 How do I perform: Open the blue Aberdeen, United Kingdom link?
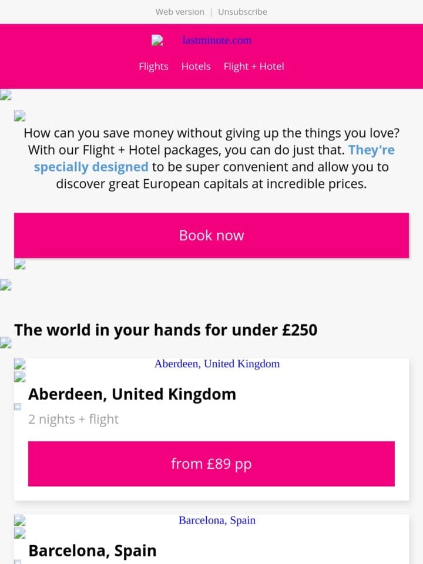[217, 364]
